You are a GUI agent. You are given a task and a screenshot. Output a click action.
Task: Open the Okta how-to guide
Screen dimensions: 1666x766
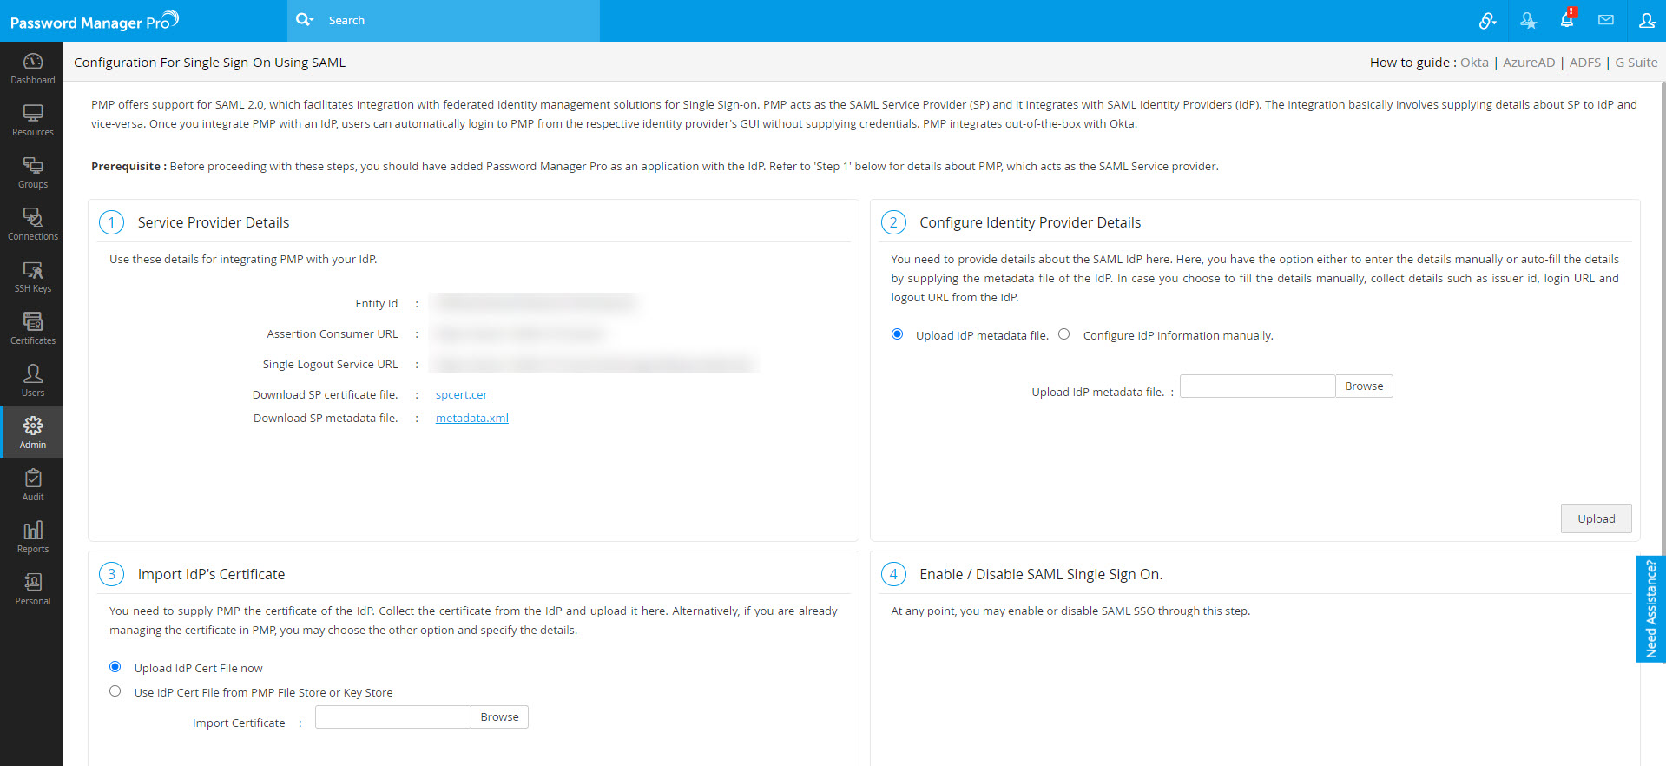pyautogui.click(x=1473, y=63)
